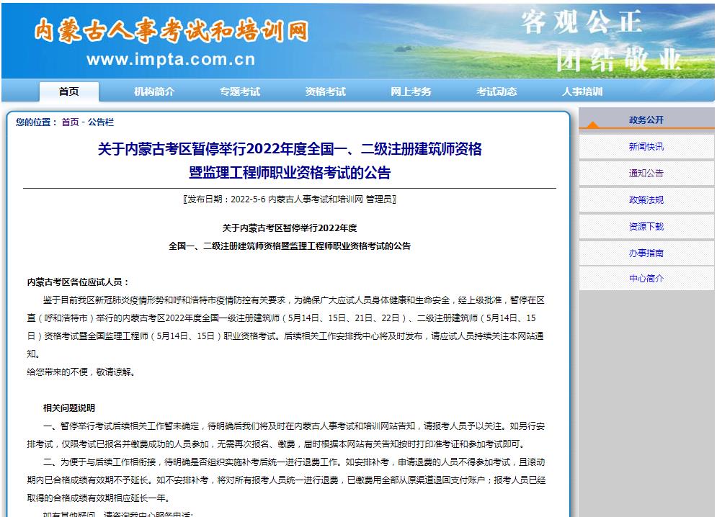Open 新闻快讯 in the sidebar
Screen dimensions: 717x517
coord(646,147)
